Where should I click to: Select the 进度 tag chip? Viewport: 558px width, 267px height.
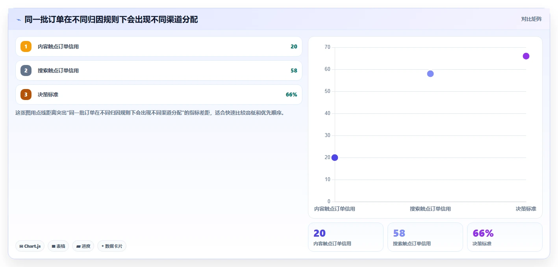[83, 246]
